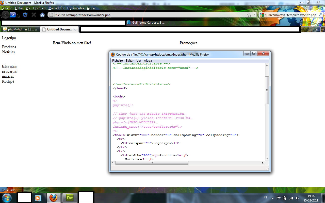Open the back-forward history dropdown
This screenshot has height=203, width=325.
tap(18, 15)
